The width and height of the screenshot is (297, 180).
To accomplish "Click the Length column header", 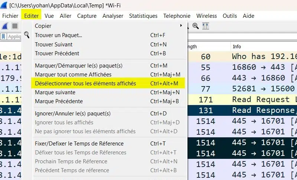I will coord(209,46).
